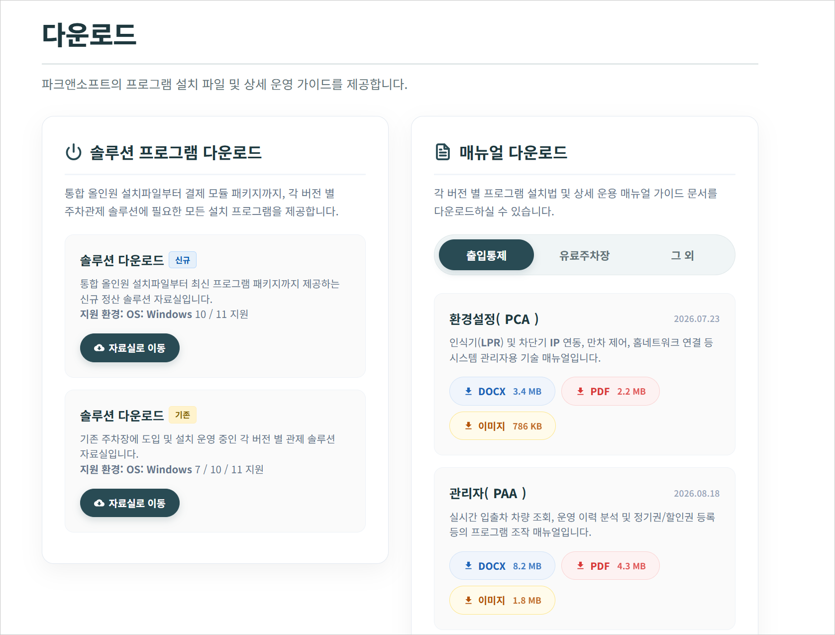Click cloud download icon in first 자료실로 이동 button

click(x=99, y=348)
